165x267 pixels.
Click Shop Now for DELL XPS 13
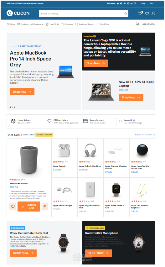(x=131, y=97)
